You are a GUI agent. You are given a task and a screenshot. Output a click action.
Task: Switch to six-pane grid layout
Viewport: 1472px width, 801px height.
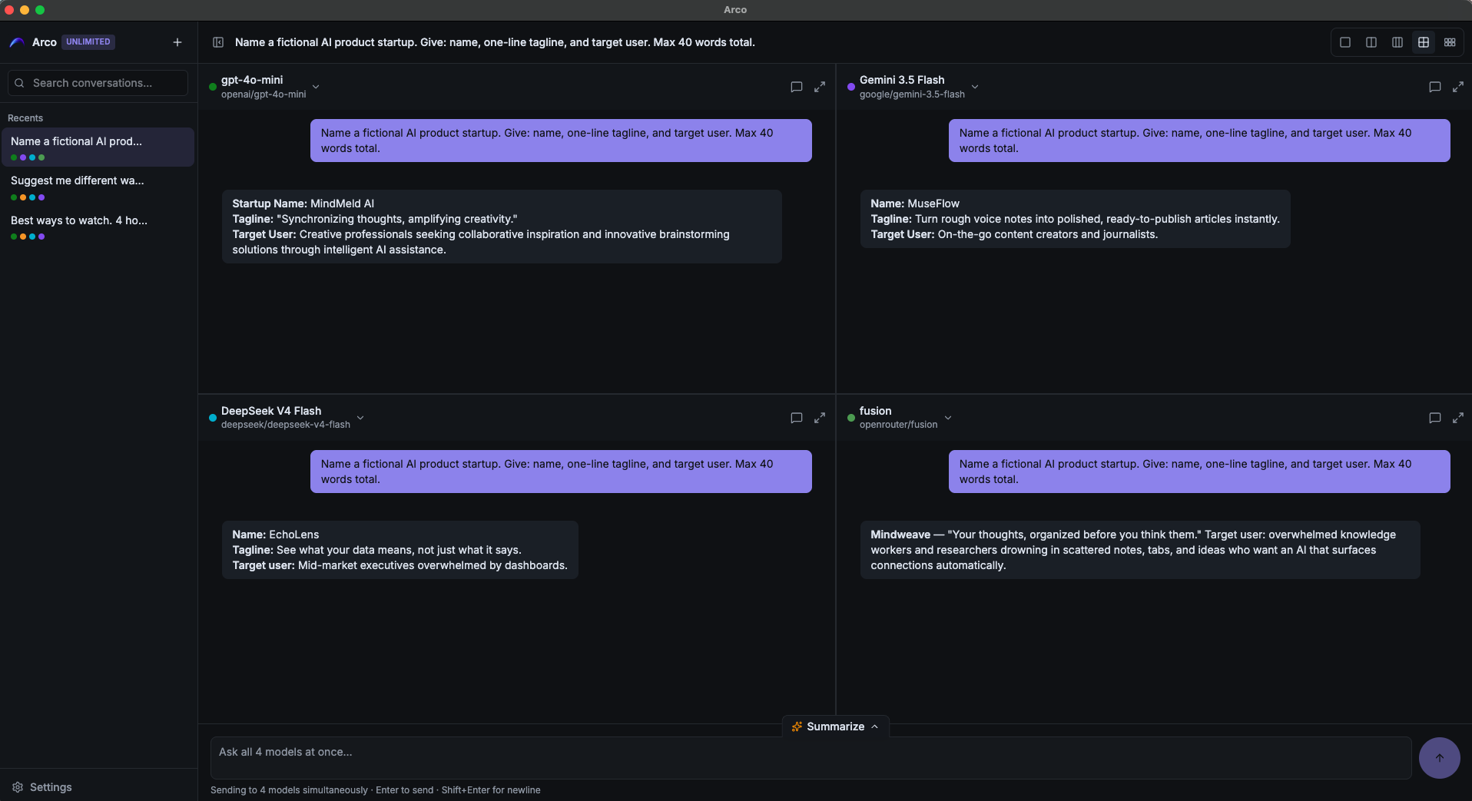point(1450,42)
